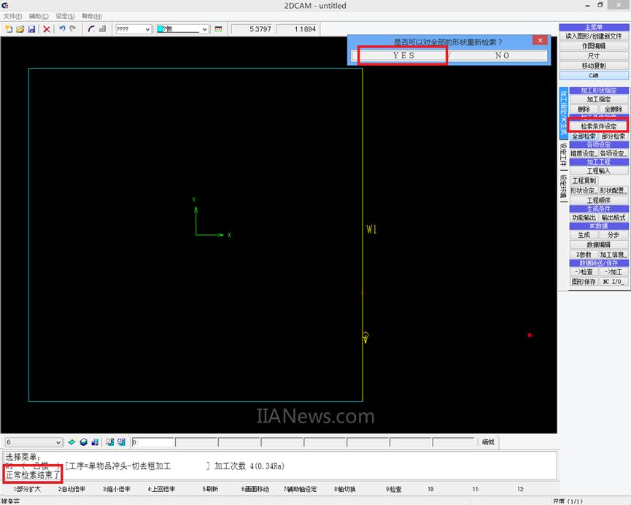The width and height of the screenshot is (631, 505).
Task: Click the redo arrow icon
Action: 72,29
